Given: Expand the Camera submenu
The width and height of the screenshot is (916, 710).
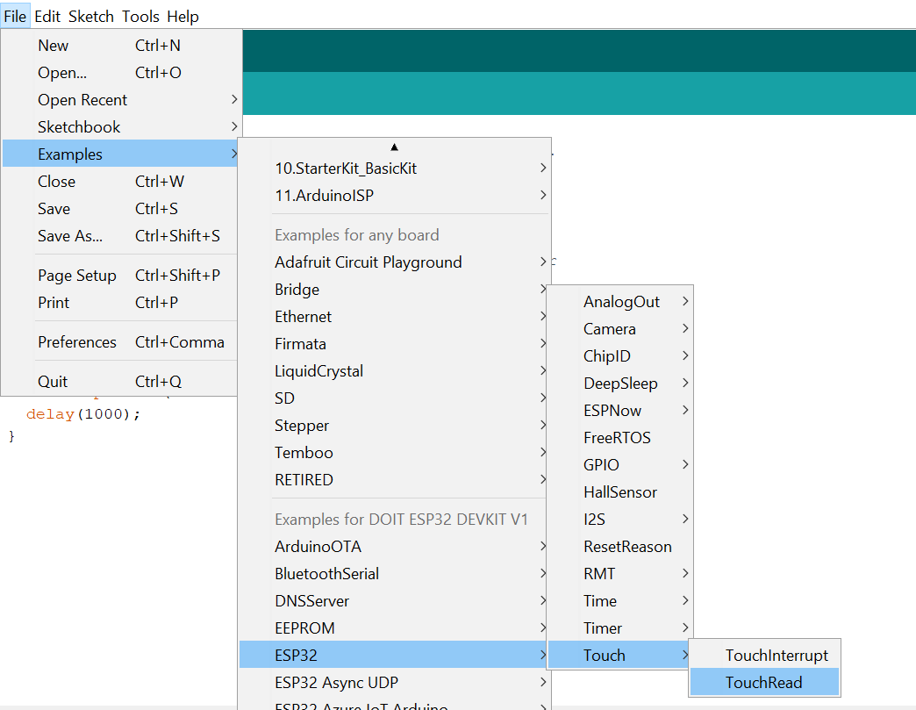Looking at the screenshot, I should 619,328.
